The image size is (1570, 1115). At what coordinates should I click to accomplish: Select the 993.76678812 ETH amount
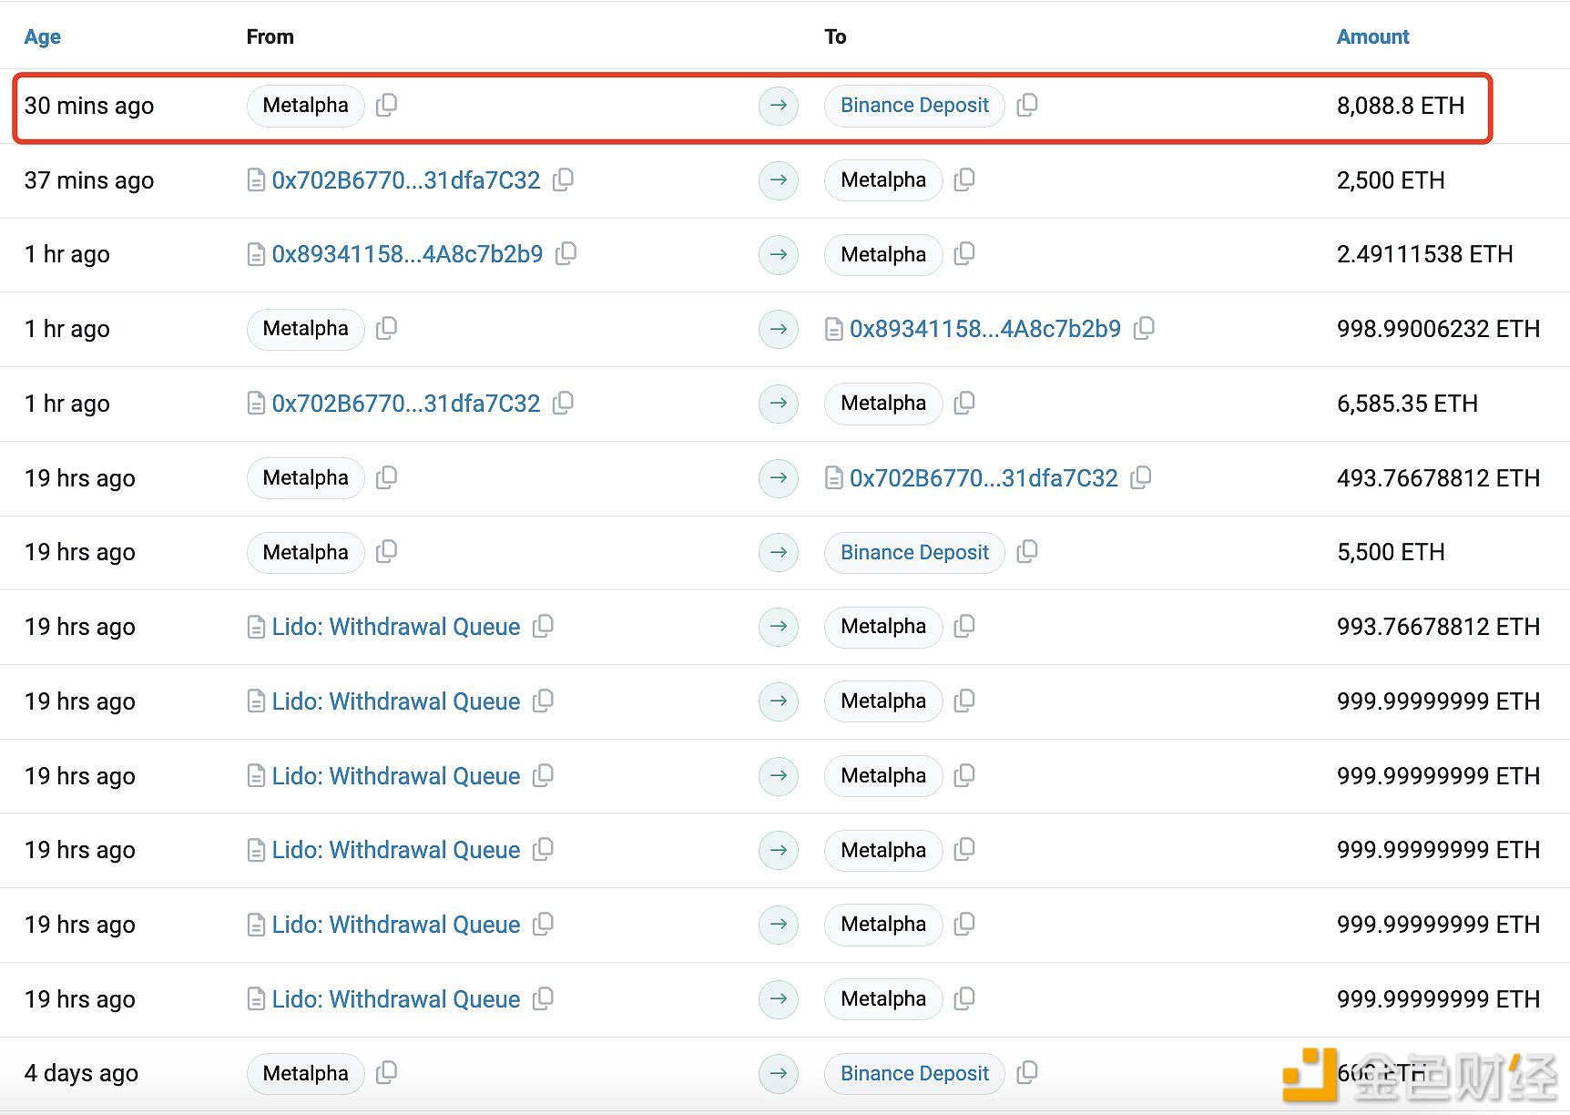click(x=1438, y=627)
